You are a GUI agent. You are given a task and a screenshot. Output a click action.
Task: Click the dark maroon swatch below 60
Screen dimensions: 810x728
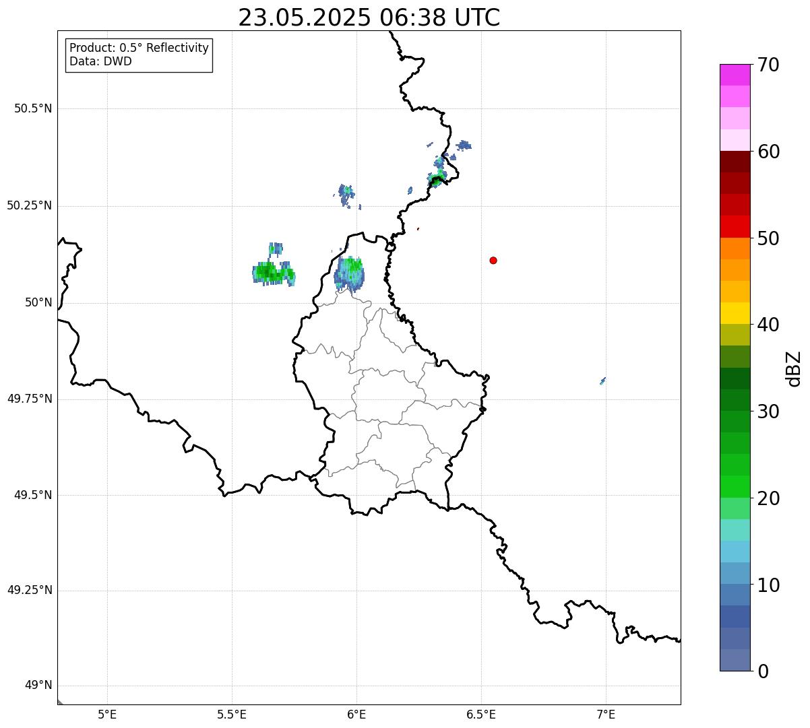735,162
